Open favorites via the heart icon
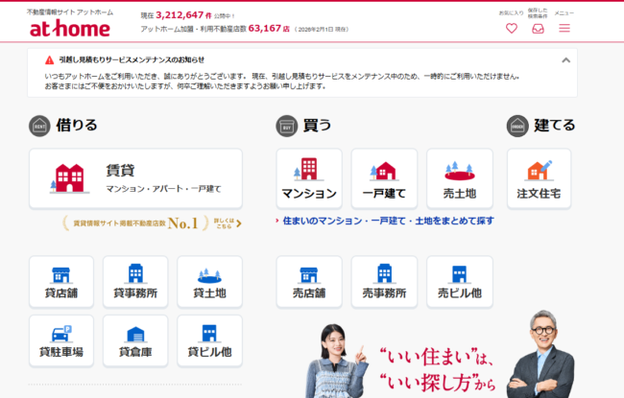 click(x=512, y=28)
